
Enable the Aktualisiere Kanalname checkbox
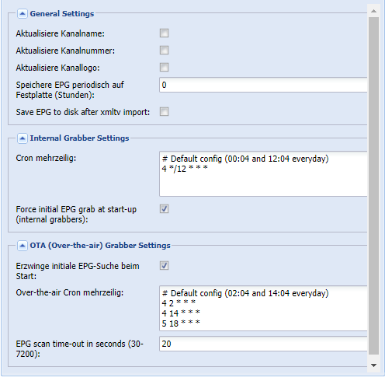[x=164, y=33]
